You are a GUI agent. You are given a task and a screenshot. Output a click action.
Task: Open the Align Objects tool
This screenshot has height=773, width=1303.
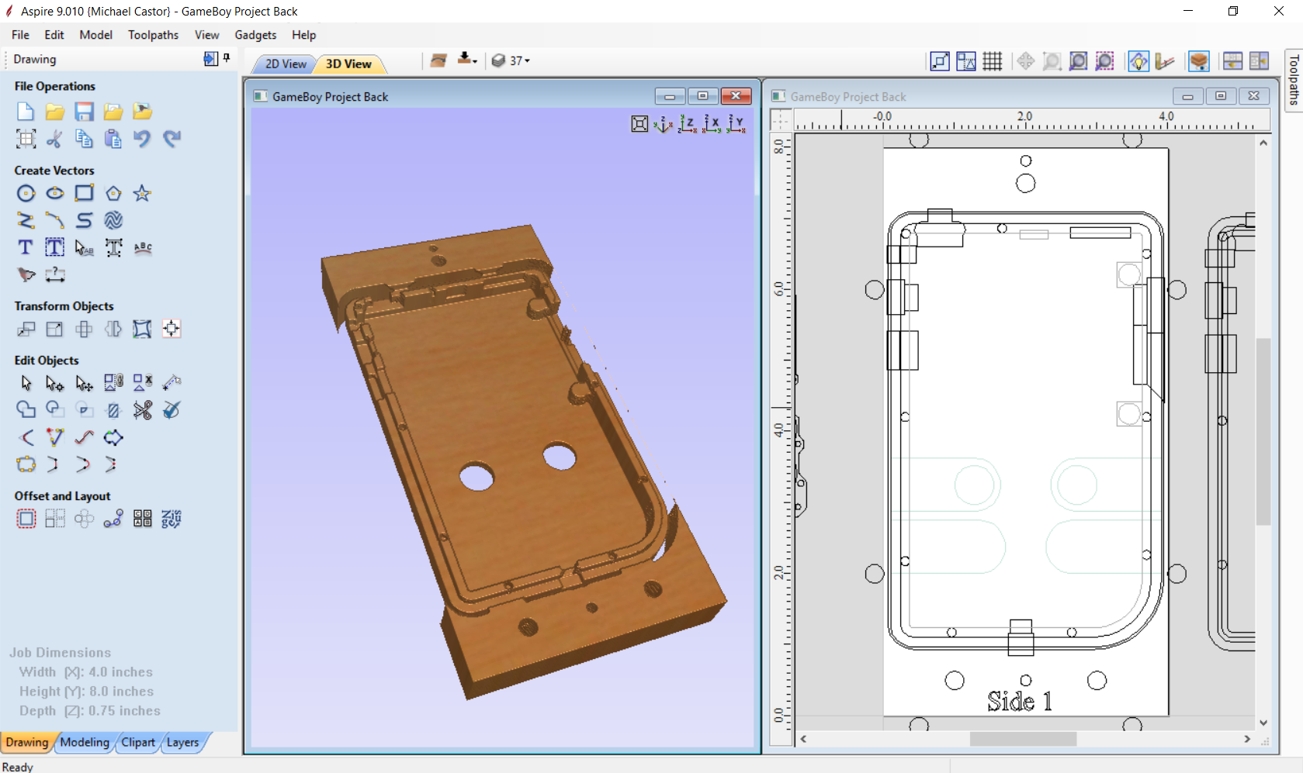pos(172,329)
